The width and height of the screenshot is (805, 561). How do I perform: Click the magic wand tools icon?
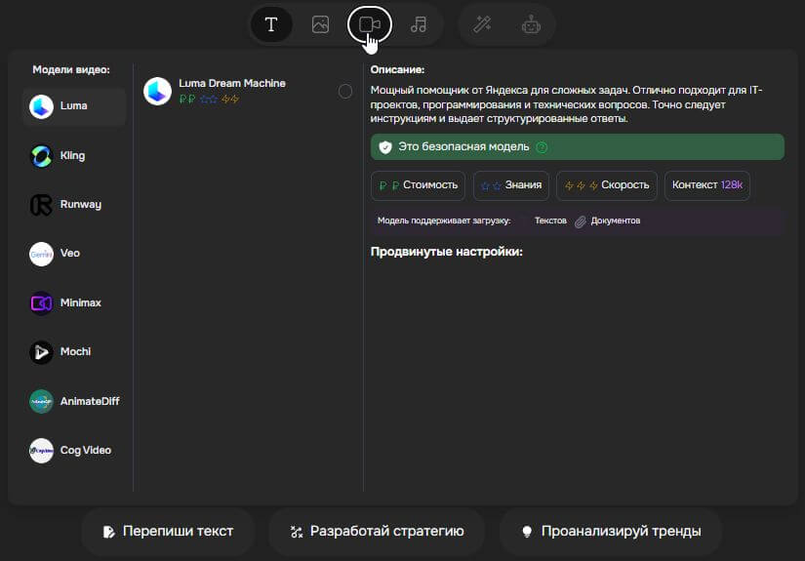pyautogui.click(x=482, y=25)
